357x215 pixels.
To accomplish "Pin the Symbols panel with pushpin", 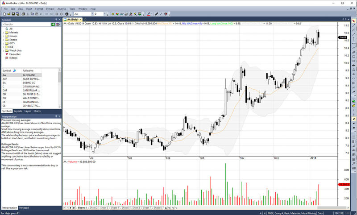I will click(56, 20).
